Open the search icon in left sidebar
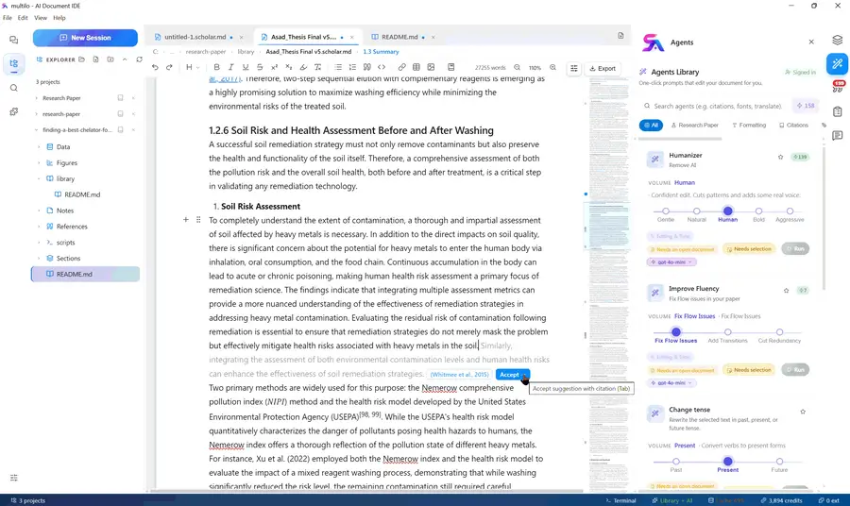The image size is (850, 506). (x=14, y=88)
